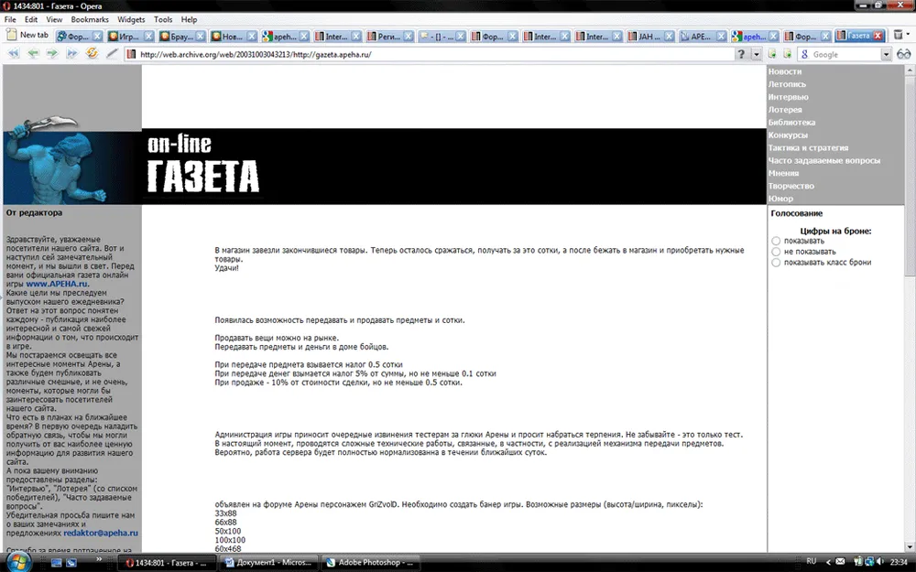Click the Rewind navigation button
Screen dimensions: 916x572
[x=14, y=54]
